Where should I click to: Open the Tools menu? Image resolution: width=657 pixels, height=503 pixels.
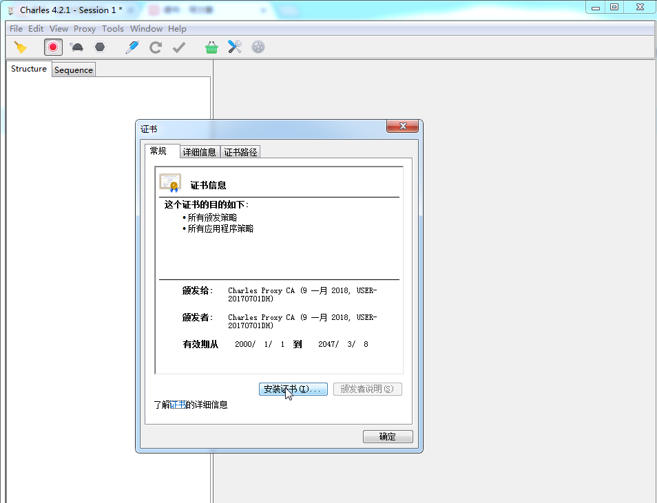pyautogui.click(x=112, y=28)
